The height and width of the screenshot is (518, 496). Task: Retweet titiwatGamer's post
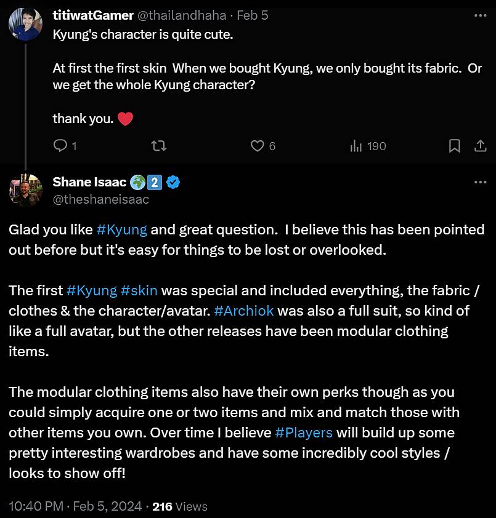click(158, 146)
